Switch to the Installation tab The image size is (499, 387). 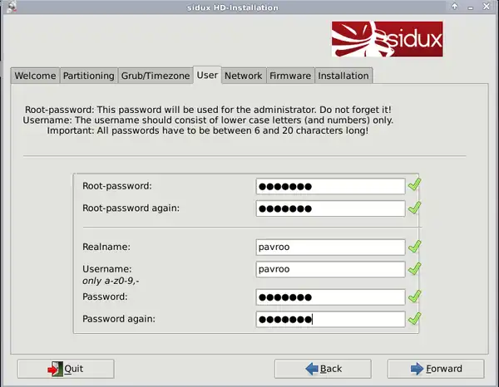pos(343,76)
